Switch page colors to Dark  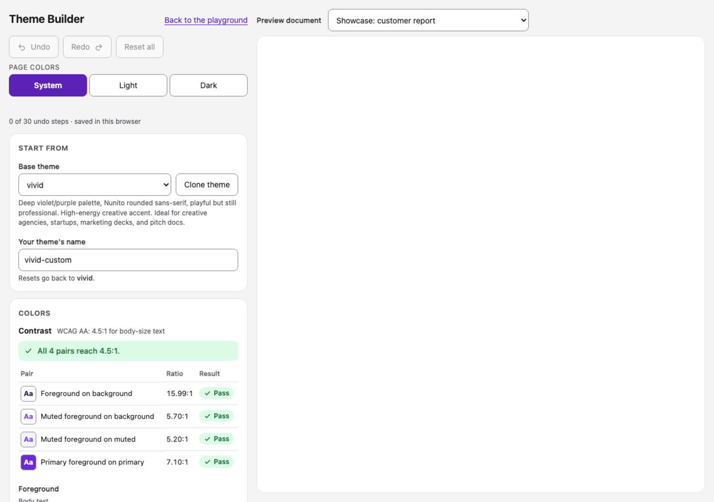click(x=208, y=86)
